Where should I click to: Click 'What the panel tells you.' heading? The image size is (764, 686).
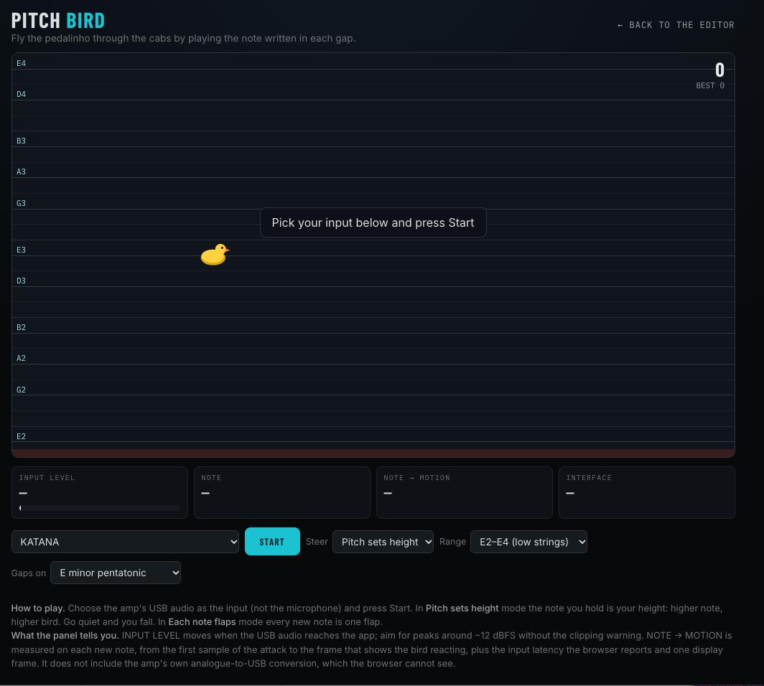(x=65, y=635)
